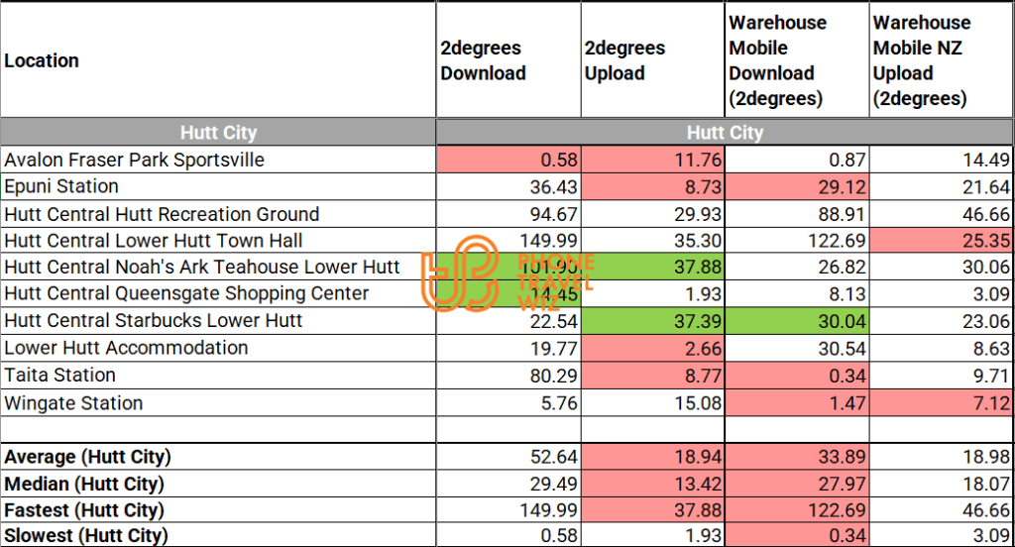1015x547 pixels.
Task: Click the Avalon Fraser Park Sportsville row label
Action: [134, 160]
